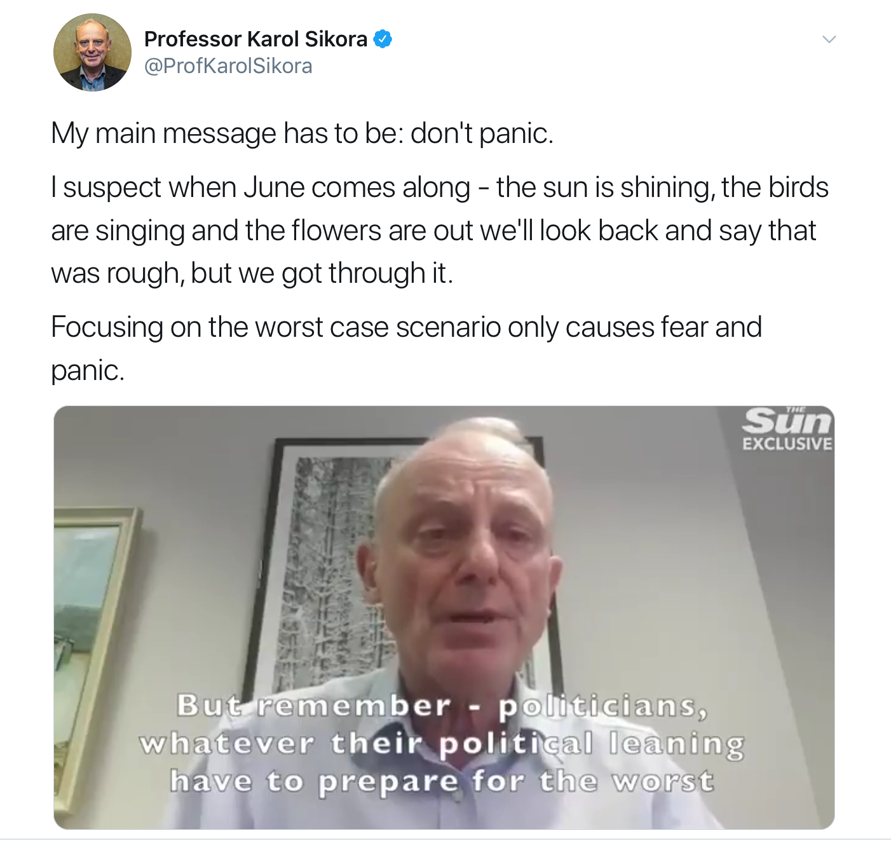
Task: Open the Professor Karol Sikora display name
Action: click(255, 39)
